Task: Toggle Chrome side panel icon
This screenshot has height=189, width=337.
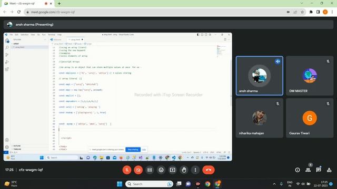Action: (318, 12)
